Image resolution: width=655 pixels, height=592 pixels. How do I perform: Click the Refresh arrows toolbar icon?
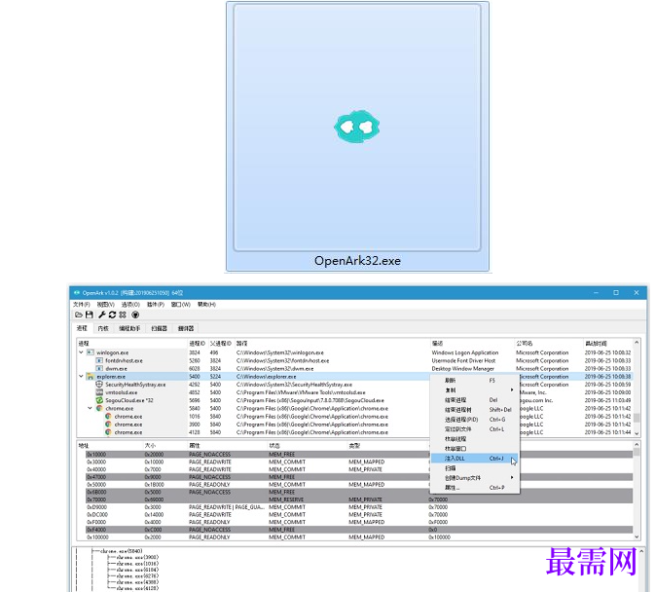tap(112, 314)
